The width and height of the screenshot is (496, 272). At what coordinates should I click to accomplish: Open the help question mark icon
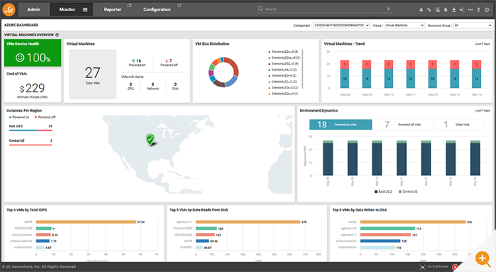click(x=478, y=10)
